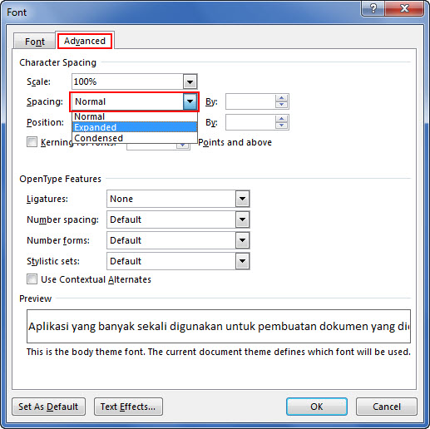This screenshot has width=430, height=429.
Task: Select the Advanced tab
Action: [x=85, y=41]
